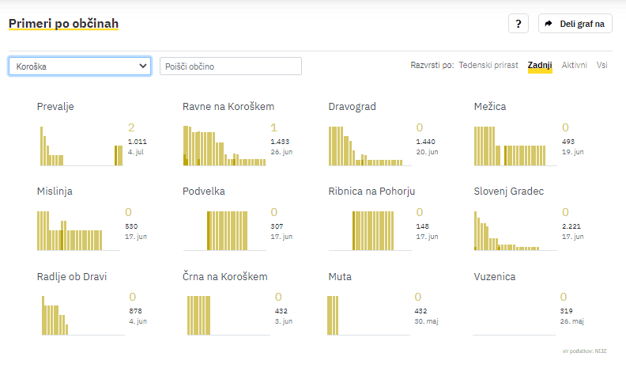
Task: Open the Koroška region dropdown
Action: 79,66
